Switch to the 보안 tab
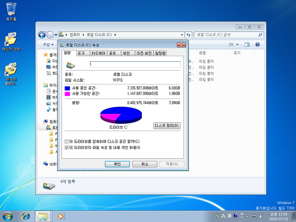 [128, 53]
